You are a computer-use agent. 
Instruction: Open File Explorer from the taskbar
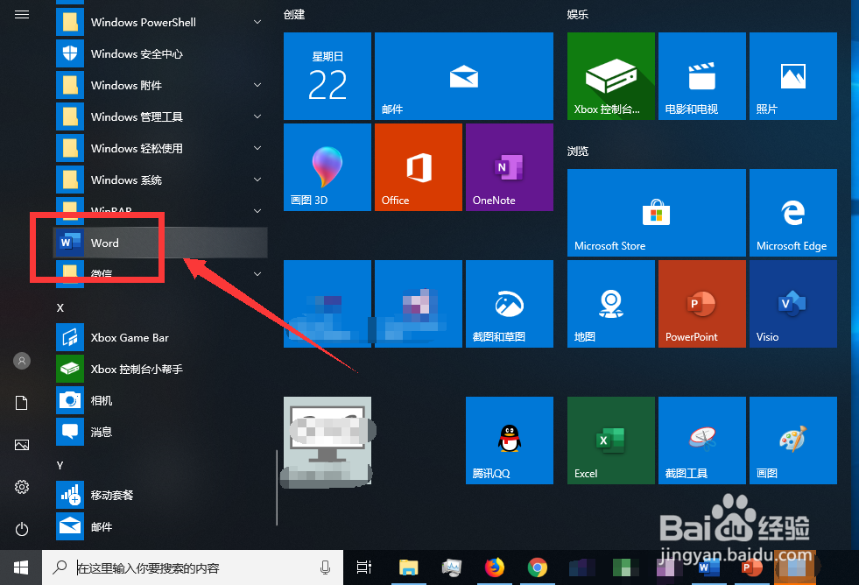[x=408, y=567]
